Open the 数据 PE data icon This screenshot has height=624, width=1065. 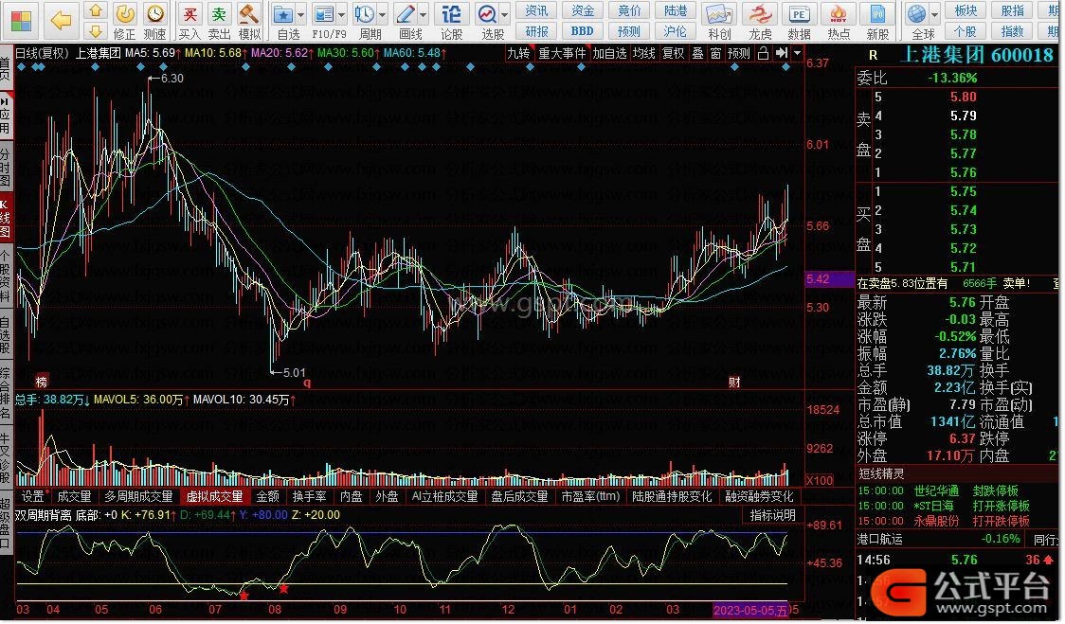[x=800, y=22]
